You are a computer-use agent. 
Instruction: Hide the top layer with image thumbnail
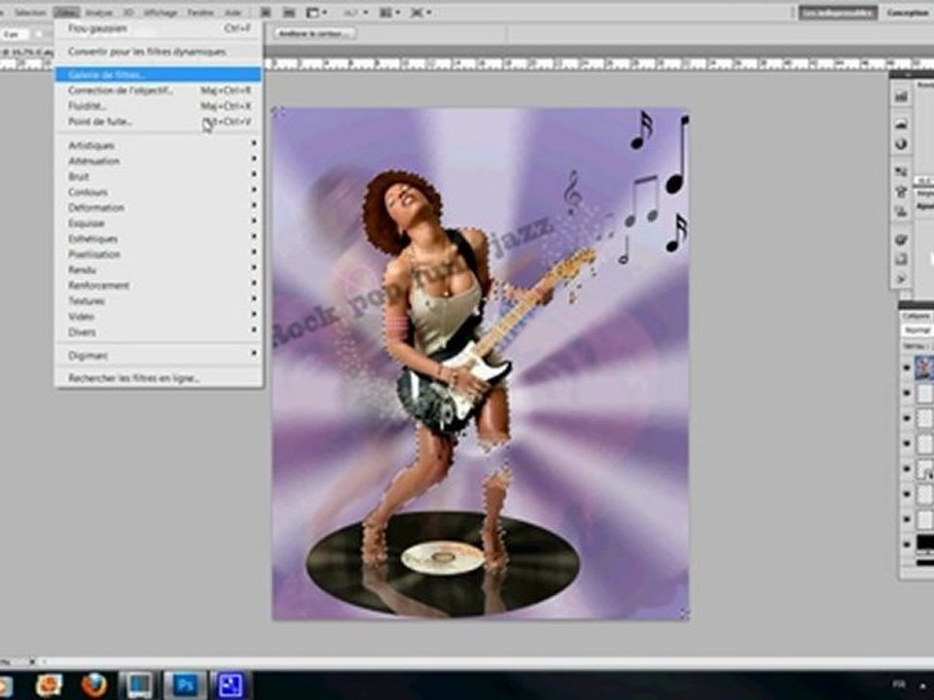click(x=907, y=367)
